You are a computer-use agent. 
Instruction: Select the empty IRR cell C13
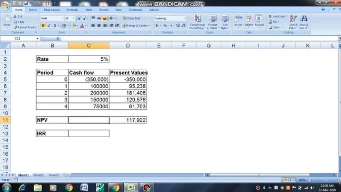[x=89, y=133]
